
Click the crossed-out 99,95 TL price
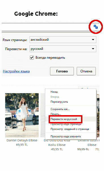click(83, 149)
